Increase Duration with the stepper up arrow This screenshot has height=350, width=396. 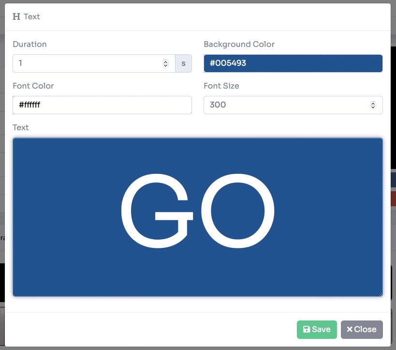(x=165, y=61)
